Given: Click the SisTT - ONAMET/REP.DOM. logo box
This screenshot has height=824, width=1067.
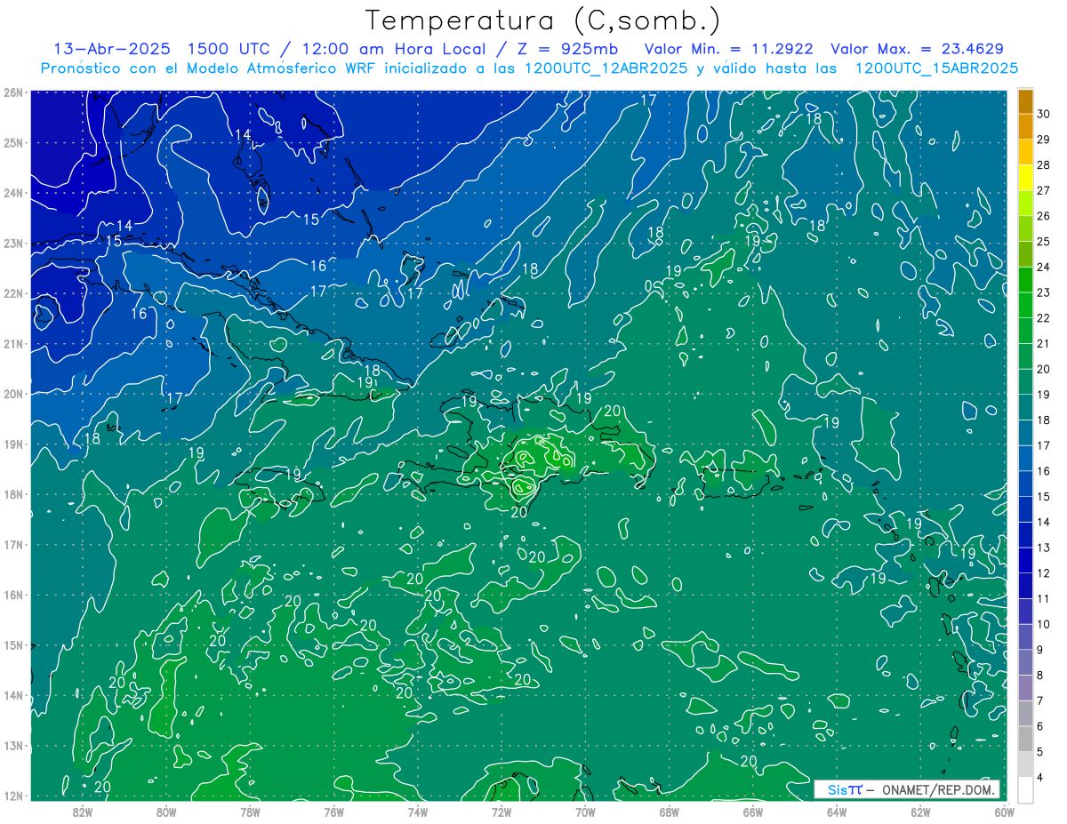Looking at the screenshot, I should point(907,789).
